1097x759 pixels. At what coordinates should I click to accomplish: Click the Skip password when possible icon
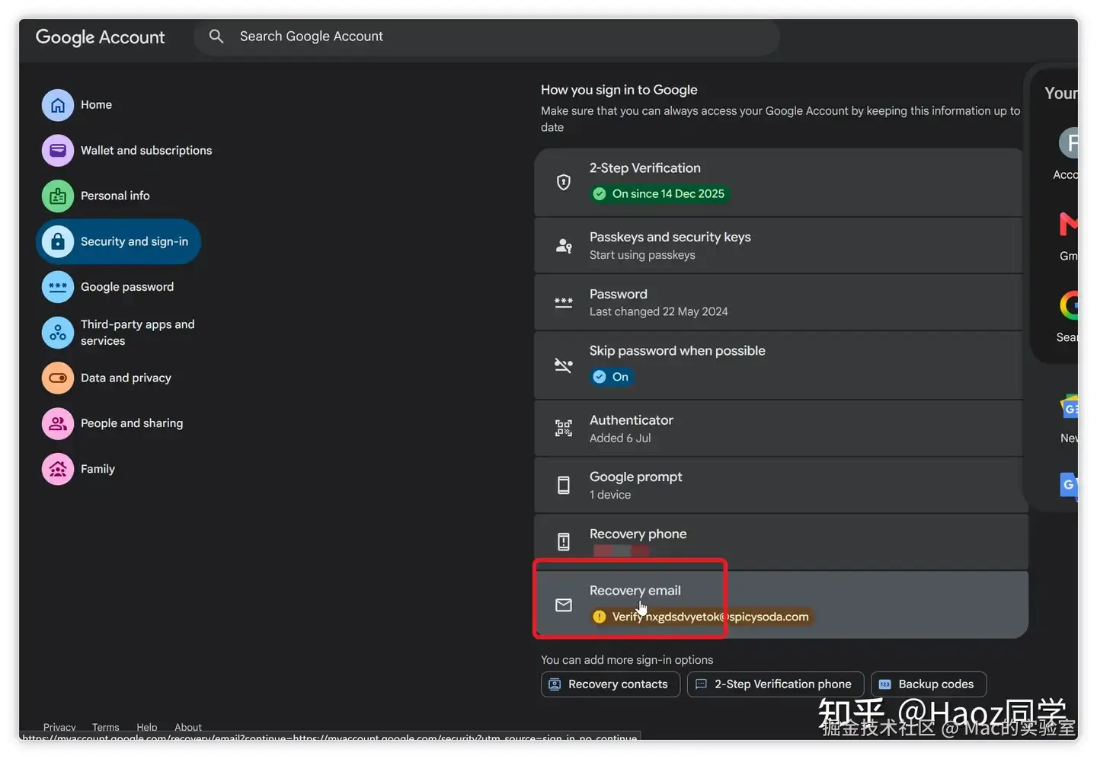tap(564, 365)
